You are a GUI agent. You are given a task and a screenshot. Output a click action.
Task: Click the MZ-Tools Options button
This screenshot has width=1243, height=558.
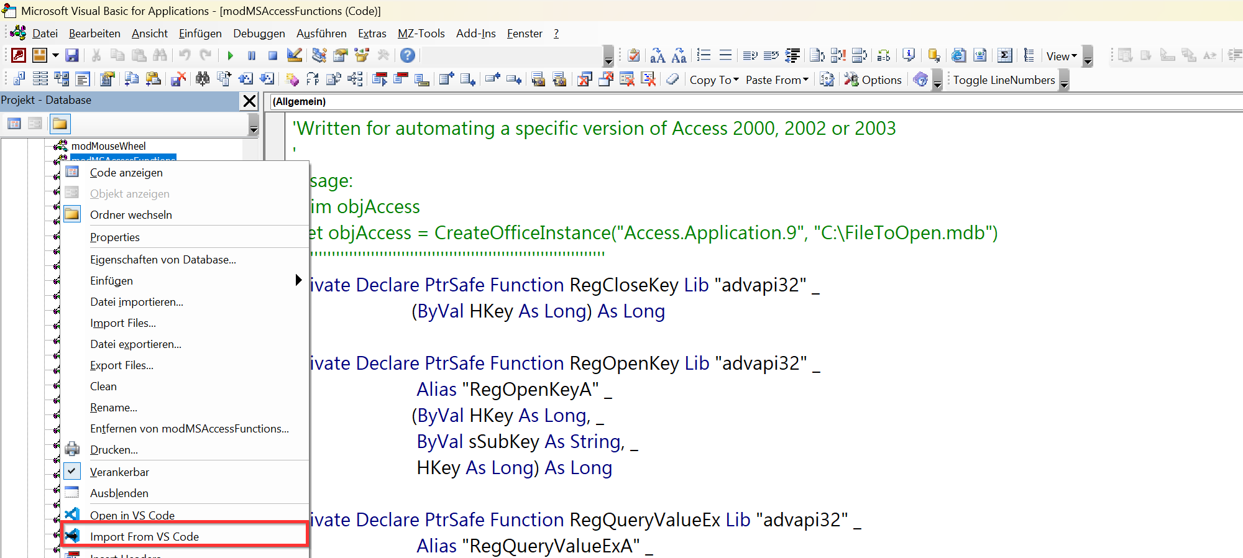tap(873, 80)
